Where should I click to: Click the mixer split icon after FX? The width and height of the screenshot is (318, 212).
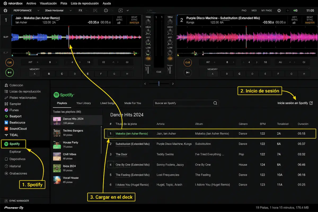tap(95, 11)
